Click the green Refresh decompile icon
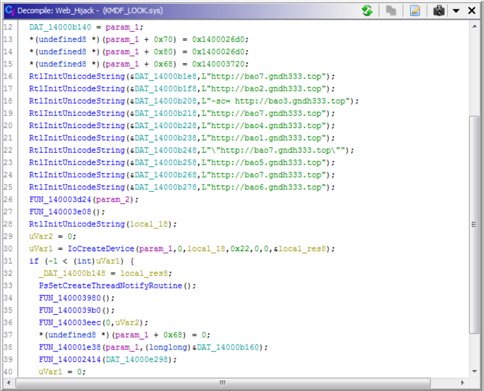 coord(368,11)
